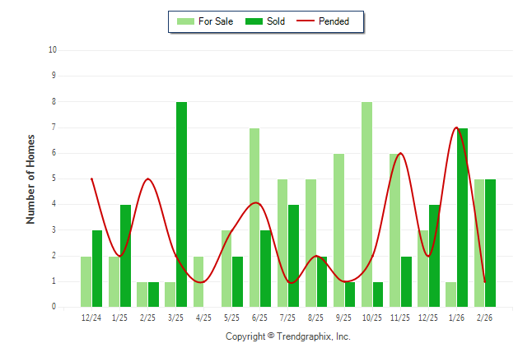Click the Copyright Trendgraphix, Inc. text

[288, 336]
